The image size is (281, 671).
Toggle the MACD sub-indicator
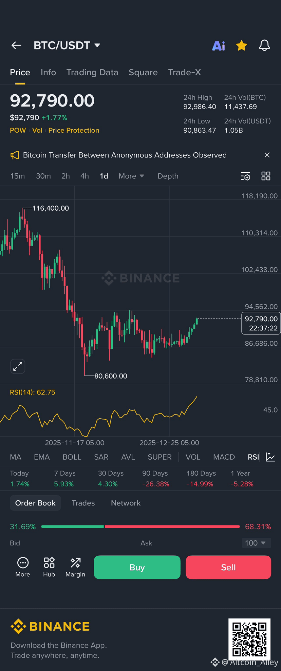tap(224, 457)
